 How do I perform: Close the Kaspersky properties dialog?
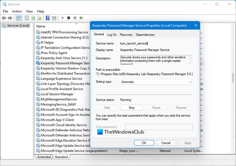(196, 25)
